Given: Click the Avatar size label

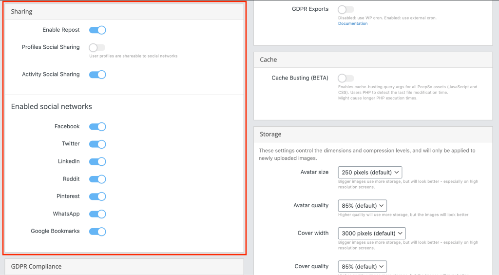Looking at the screenshot, I should (314, 172).
